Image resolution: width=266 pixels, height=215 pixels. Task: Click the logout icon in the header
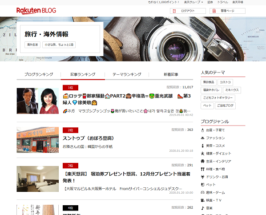click(174, 11)
